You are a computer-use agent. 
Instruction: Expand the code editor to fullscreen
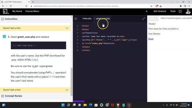(x=143, y=19)
